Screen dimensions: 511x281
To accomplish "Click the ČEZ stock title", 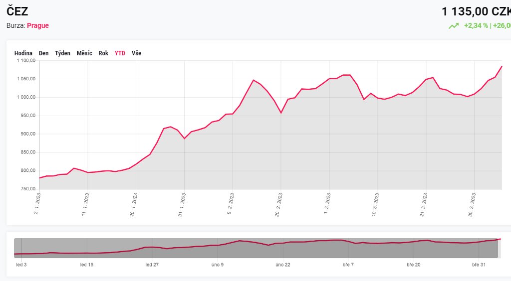I will coord(17,11).
